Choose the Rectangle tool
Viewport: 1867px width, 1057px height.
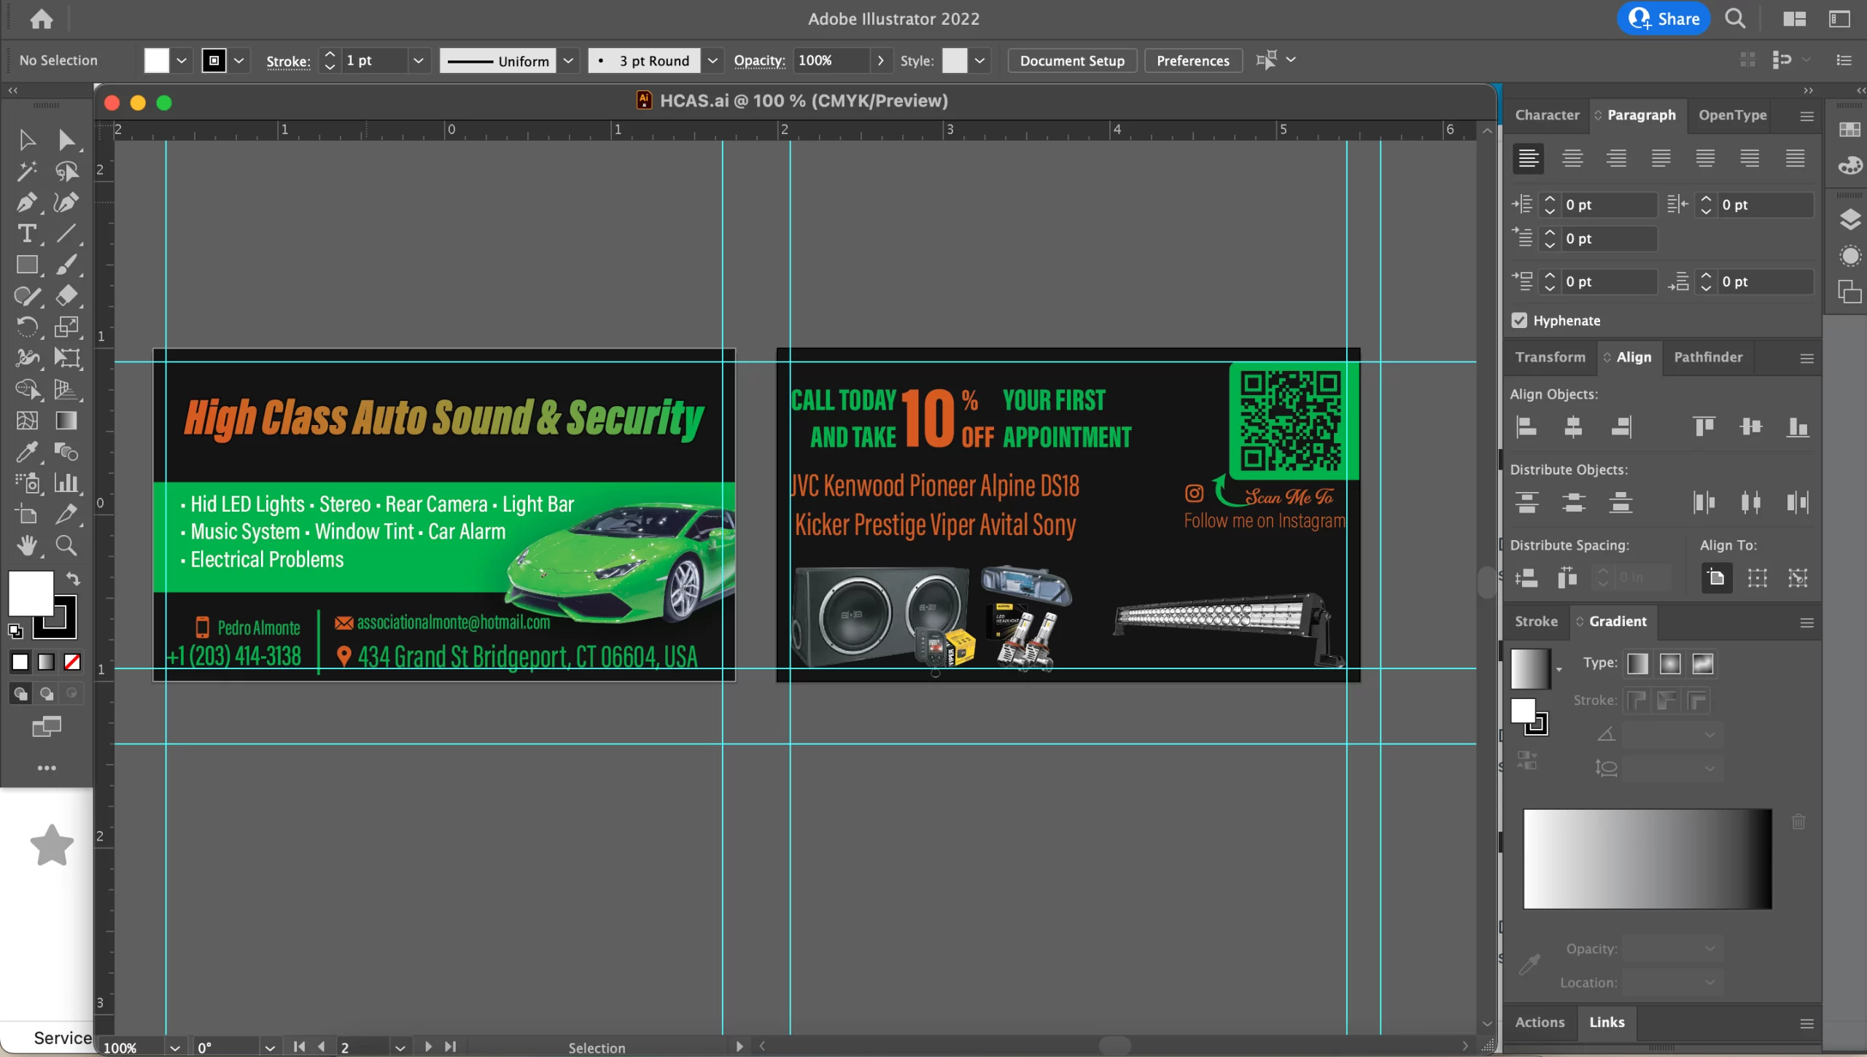tap(27, 265)
